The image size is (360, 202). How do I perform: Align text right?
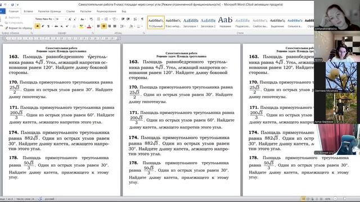109,26
